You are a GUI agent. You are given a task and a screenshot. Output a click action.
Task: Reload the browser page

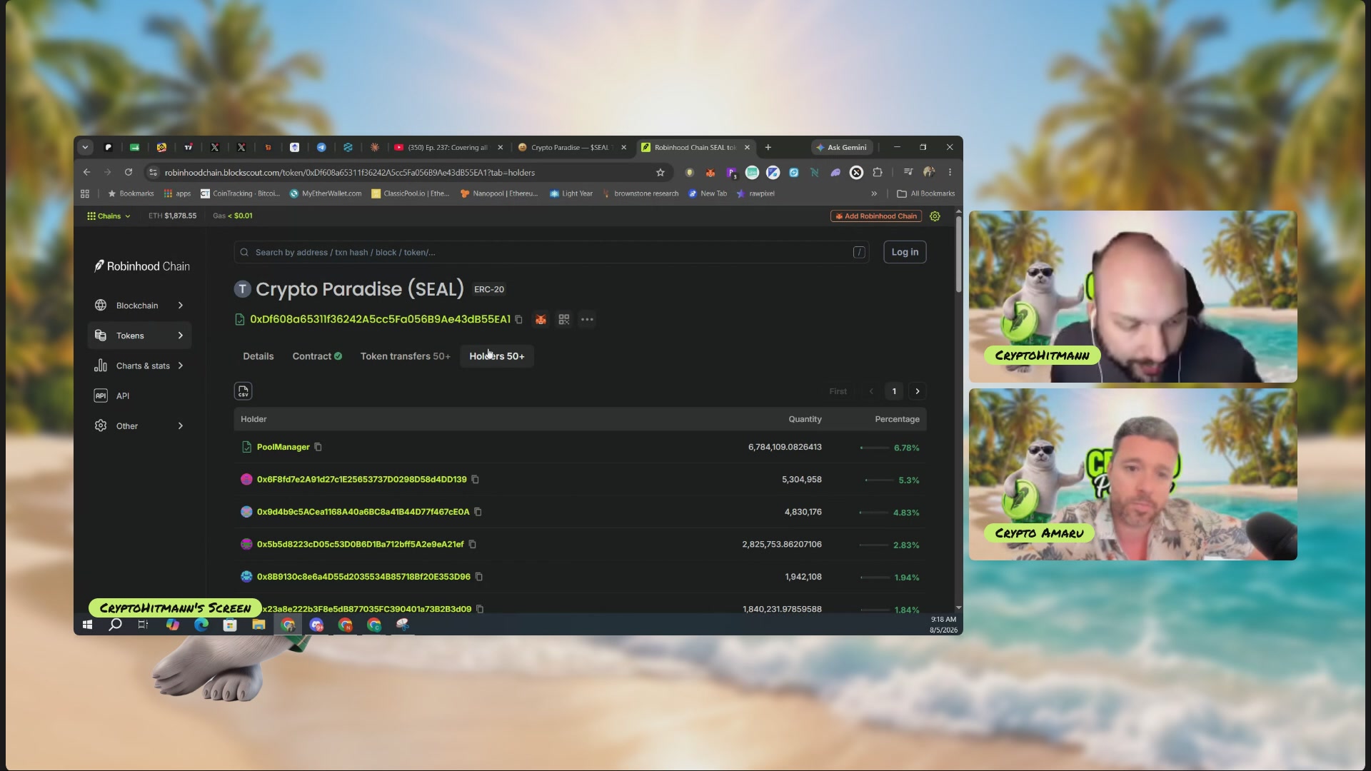pos(129,173)
